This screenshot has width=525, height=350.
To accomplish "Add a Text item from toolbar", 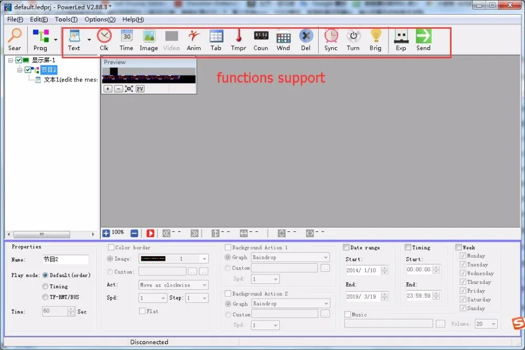I will click(x=74, y=39).
